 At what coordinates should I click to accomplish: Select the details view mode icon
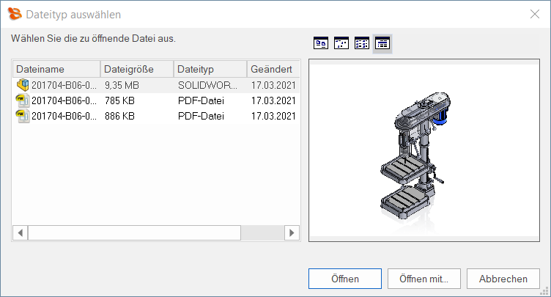tap(382, 43)
